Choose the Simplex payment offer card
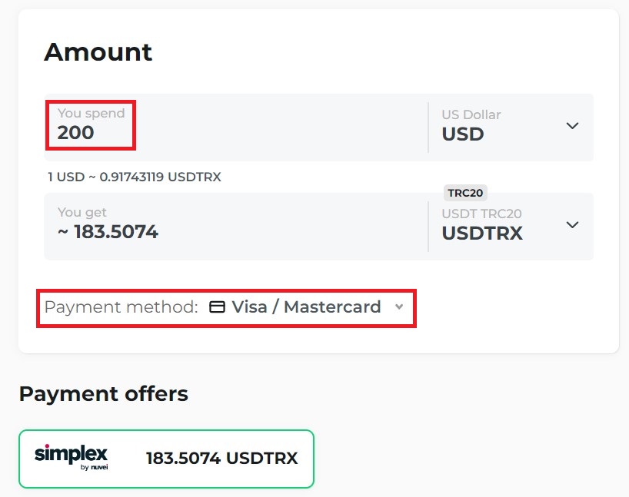The width and height of the screenshot is (629, 497). pos(166,459)
